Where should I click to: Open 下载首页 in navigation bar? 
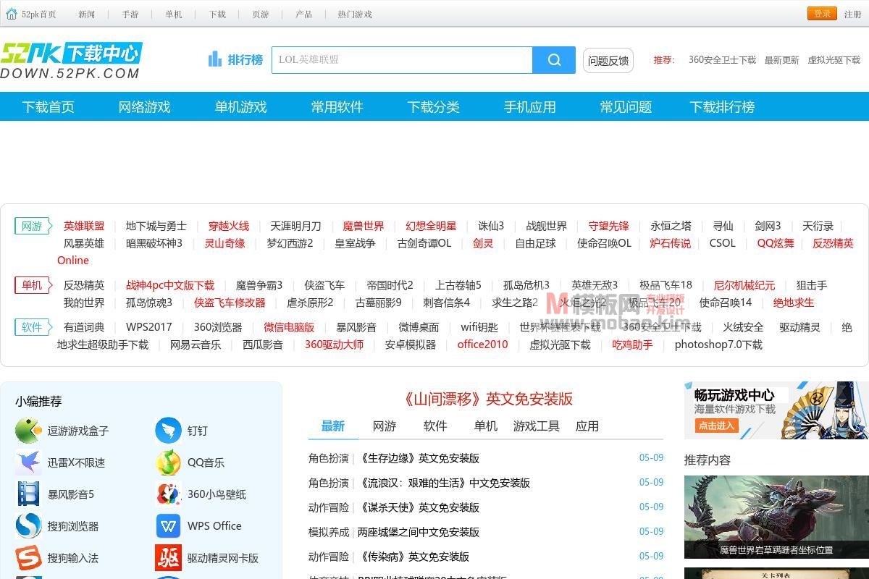pos(48,107)
